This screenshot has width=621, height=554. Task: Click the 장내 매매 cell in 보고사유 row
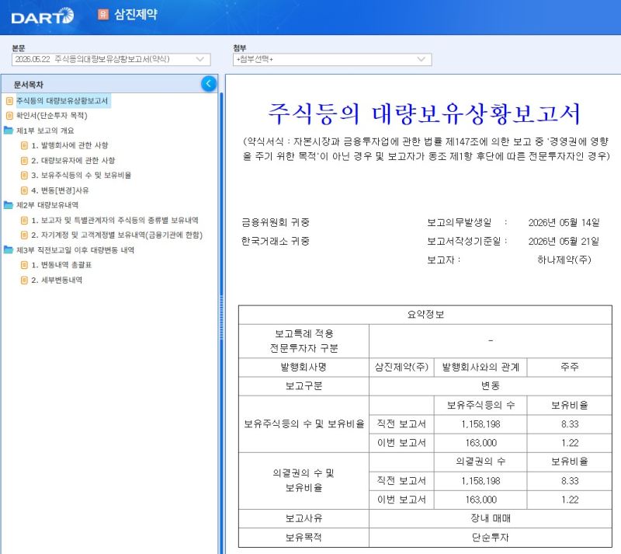pos(491,518)
